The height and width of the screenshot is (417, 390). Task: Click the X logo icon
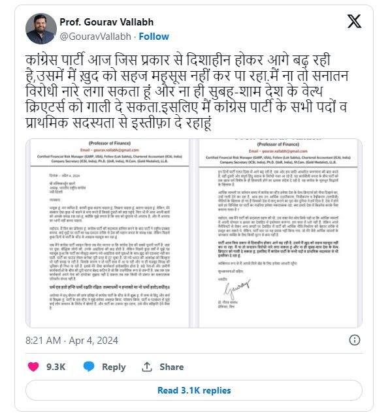[x=354, y=22]
